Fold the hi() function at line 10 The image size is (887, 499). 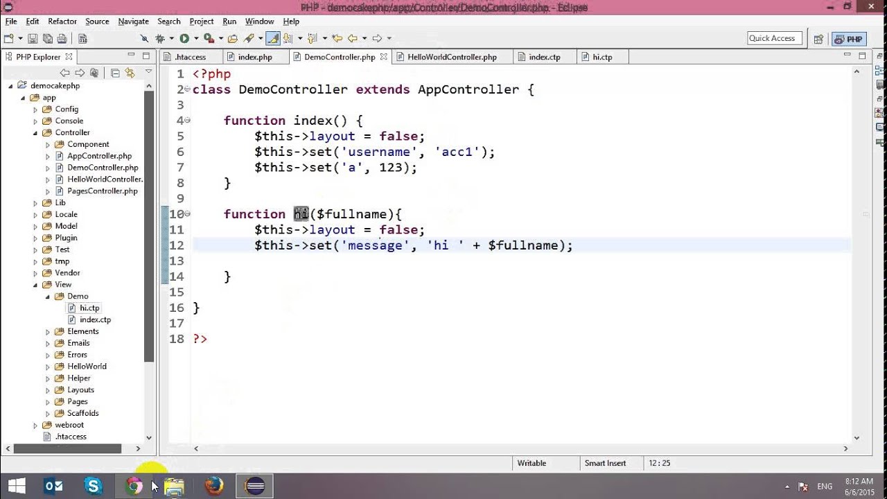coord(187,214)
